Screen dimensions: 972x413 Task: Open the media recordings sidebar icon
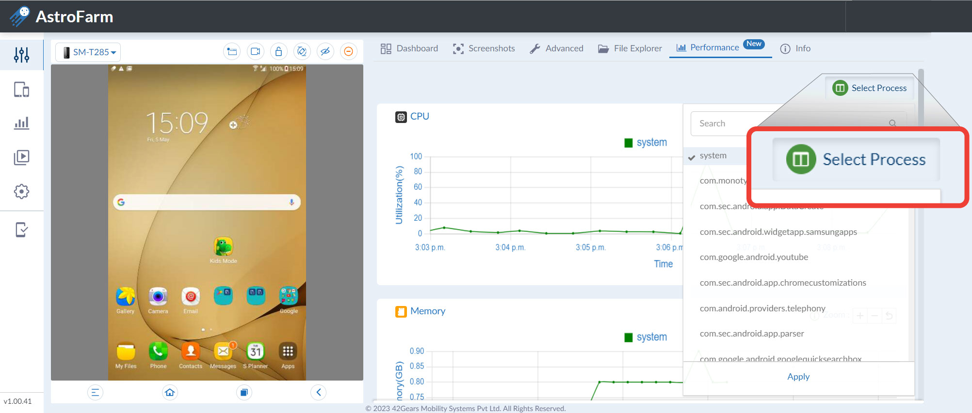[x=21, y=157]
